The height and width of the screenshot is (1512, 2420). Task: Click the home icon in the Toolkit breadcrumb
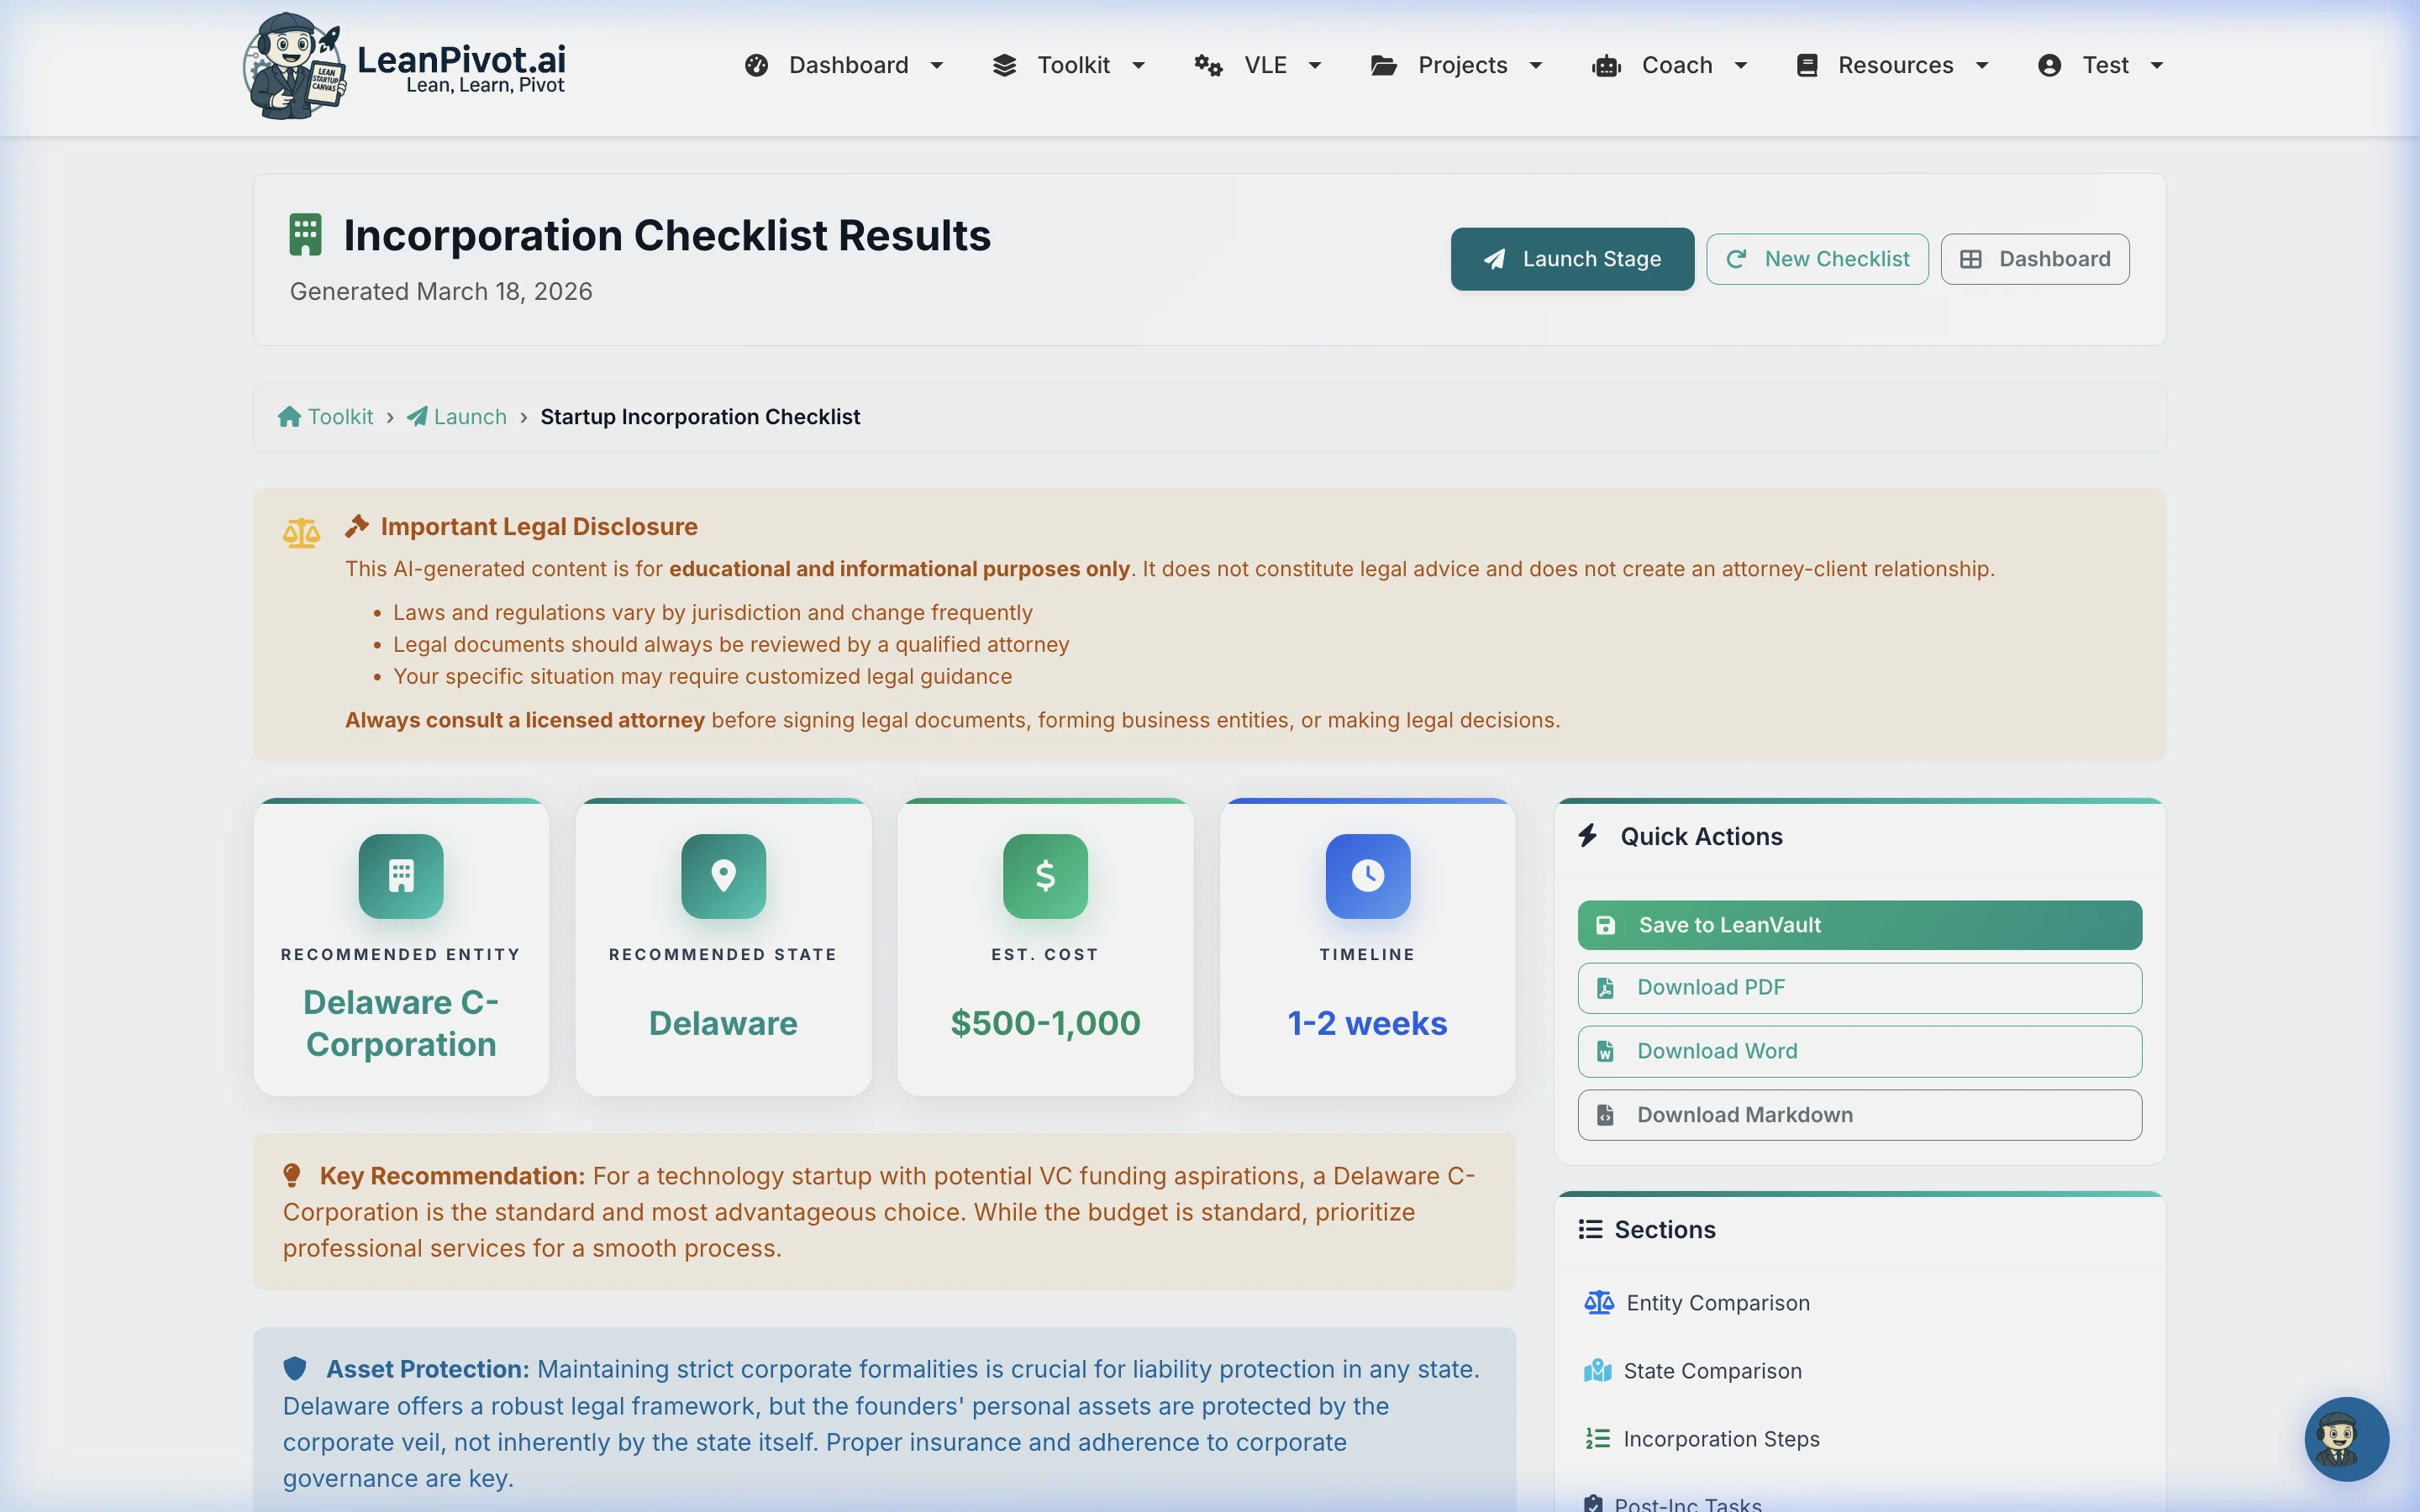289,416
